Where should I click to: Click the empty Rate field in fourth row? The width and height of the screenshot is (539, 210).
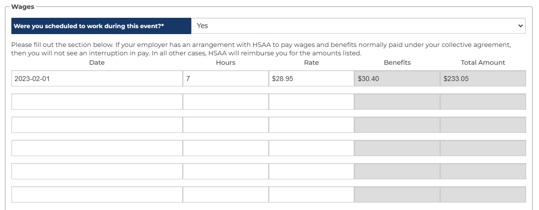[311, 148]
